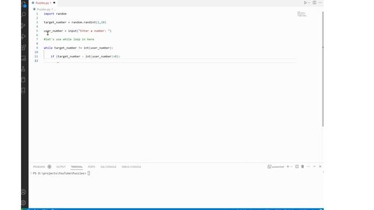Expand the run options dropdown arrow
The width and height of the screenshot is (374, 210).
click(309, 2)
